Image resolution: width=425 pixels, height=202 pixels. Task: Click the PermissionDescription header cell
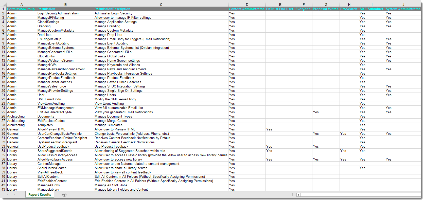pos(161,9)
